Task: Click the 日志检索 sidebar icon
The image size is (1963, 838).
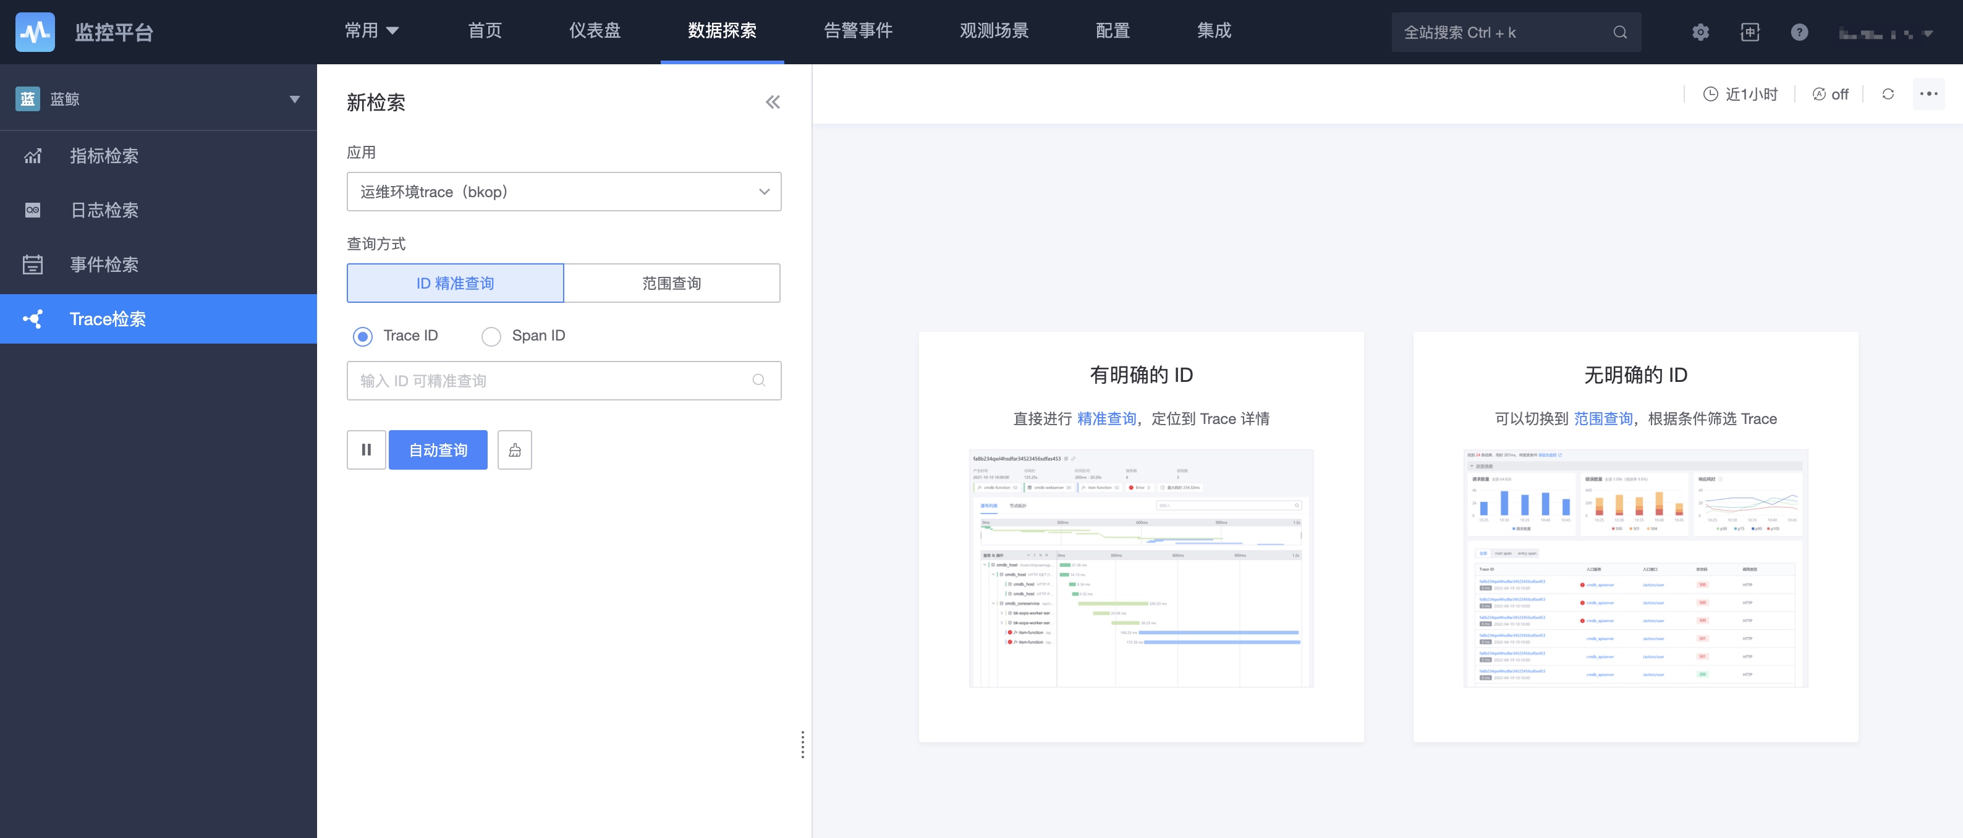Action: coord(34,209)
